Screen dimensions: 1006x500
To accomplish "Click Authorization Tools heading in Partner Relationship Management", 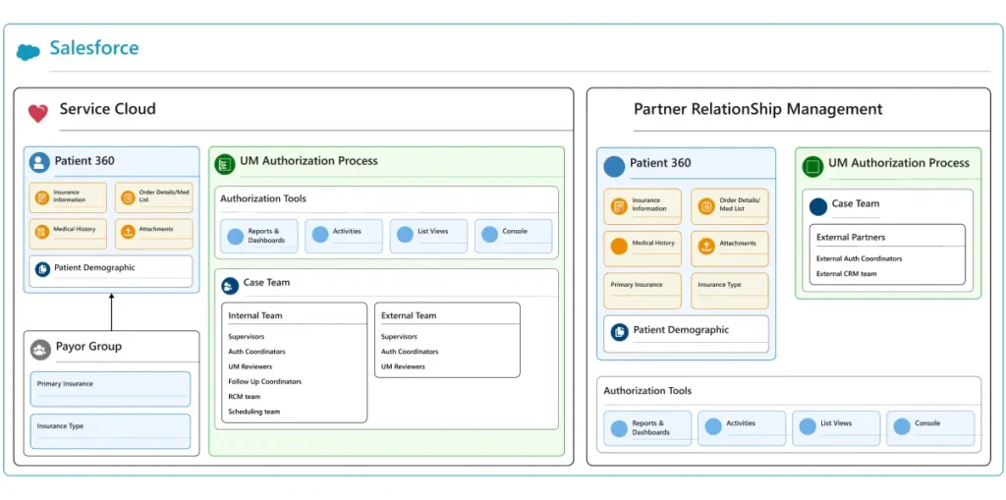I will (648, 390).
